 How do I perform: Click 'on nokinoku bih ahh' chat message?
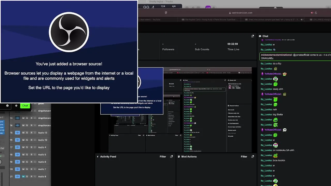(283, 150)
